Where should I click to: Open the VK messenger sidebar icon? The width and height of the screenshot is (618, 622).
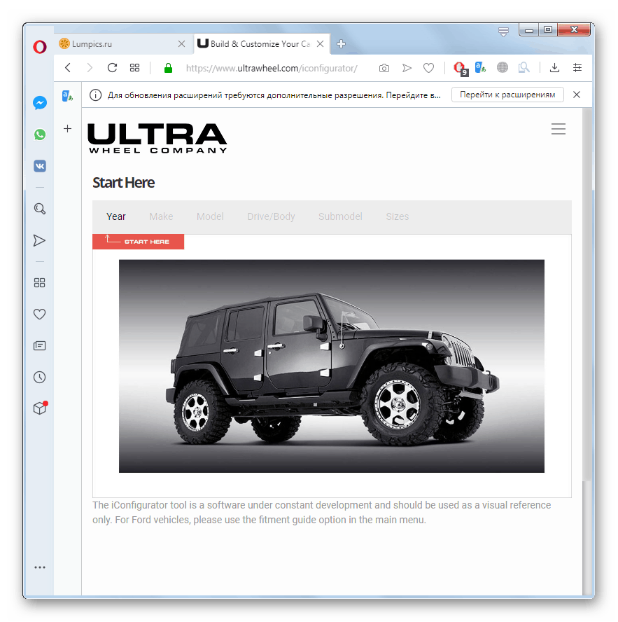tap(40, 166)
